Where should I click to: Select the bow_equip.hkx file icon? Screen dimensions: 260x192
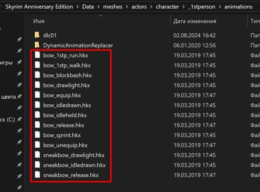point(37,95)
